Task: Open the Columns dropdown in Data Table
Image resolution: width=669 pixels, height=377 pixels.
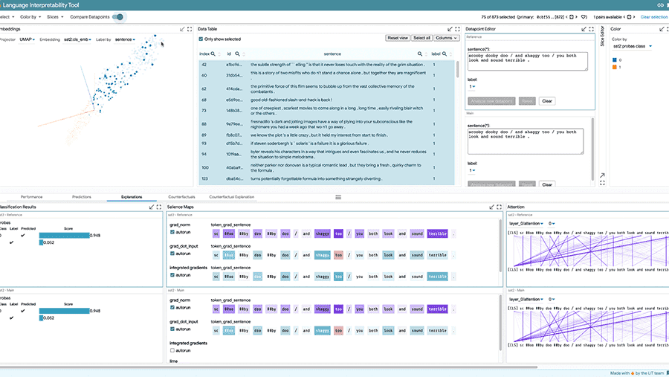Action: tap(447, 38)
